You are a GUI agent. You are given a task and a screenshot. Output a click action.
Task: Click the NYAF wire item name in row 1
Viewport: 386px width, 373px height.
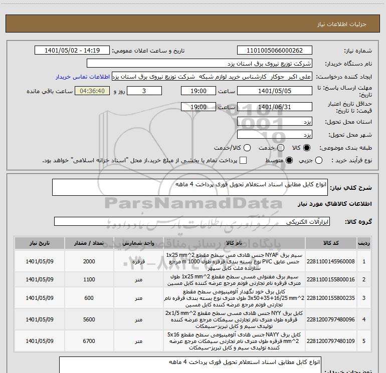pyautogui.click(x=234, y=261)
